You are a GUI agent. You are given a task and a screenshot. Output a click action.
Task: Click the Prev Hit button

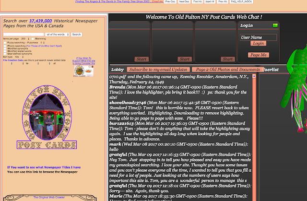[223, 1]
